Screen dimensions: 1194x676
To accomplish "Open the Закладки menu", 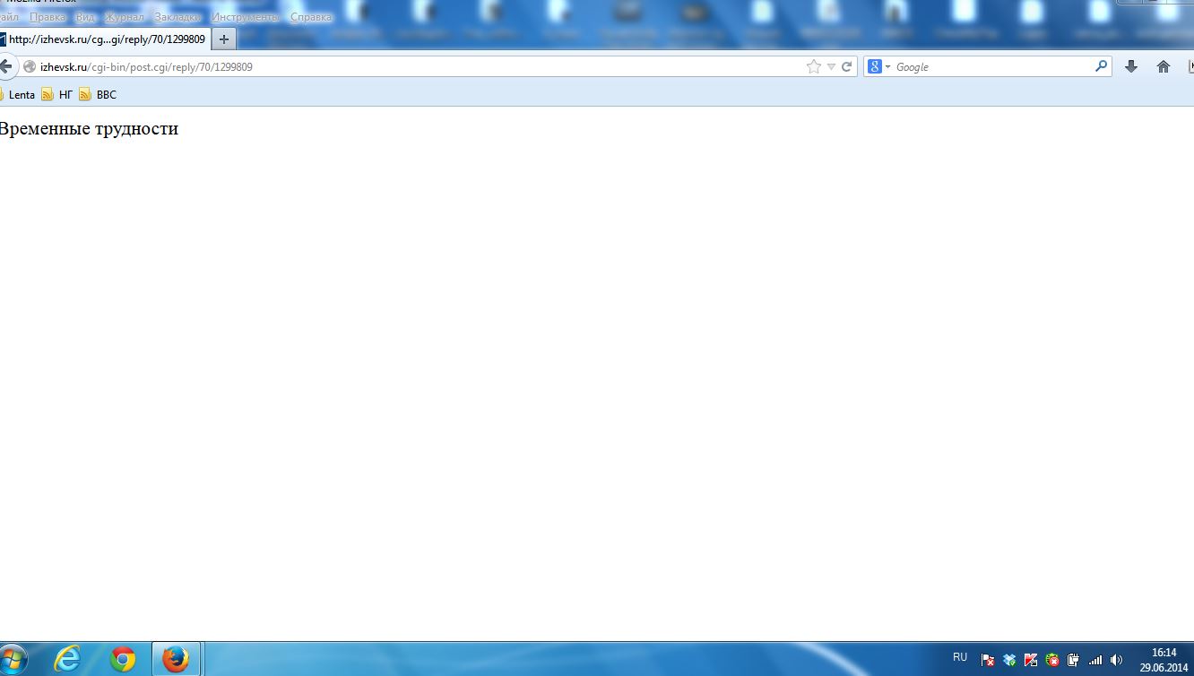I will click(x=177, y=17).
